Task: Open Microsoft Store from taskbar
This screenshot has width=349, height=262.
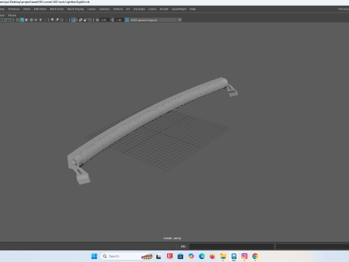Action: point(180,256)
